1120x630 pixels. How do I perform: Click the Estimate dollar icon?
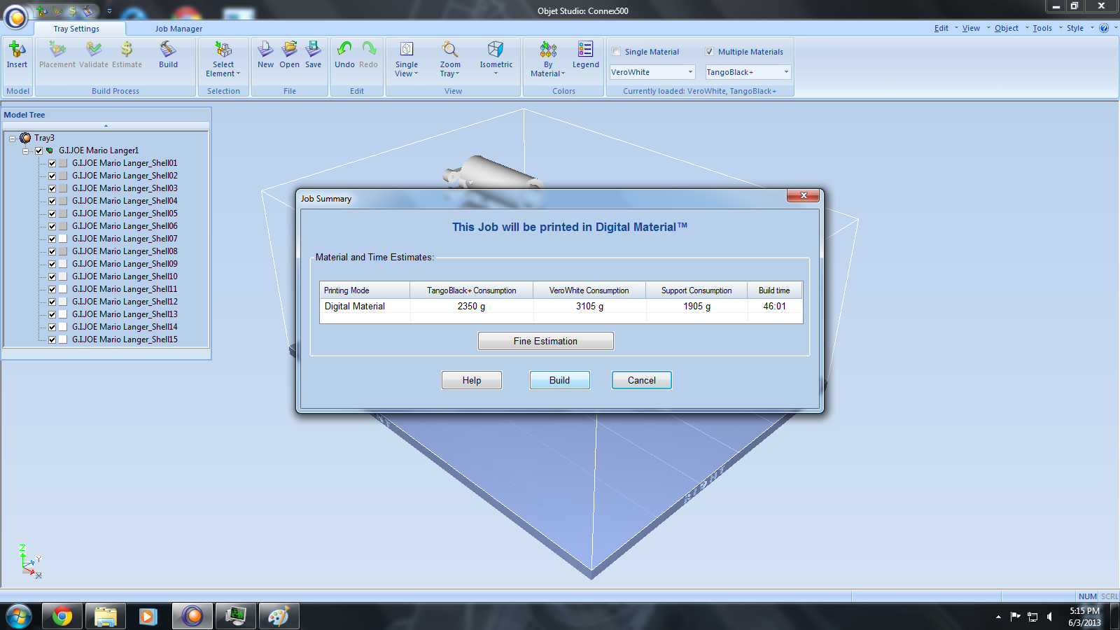point(127,50)
